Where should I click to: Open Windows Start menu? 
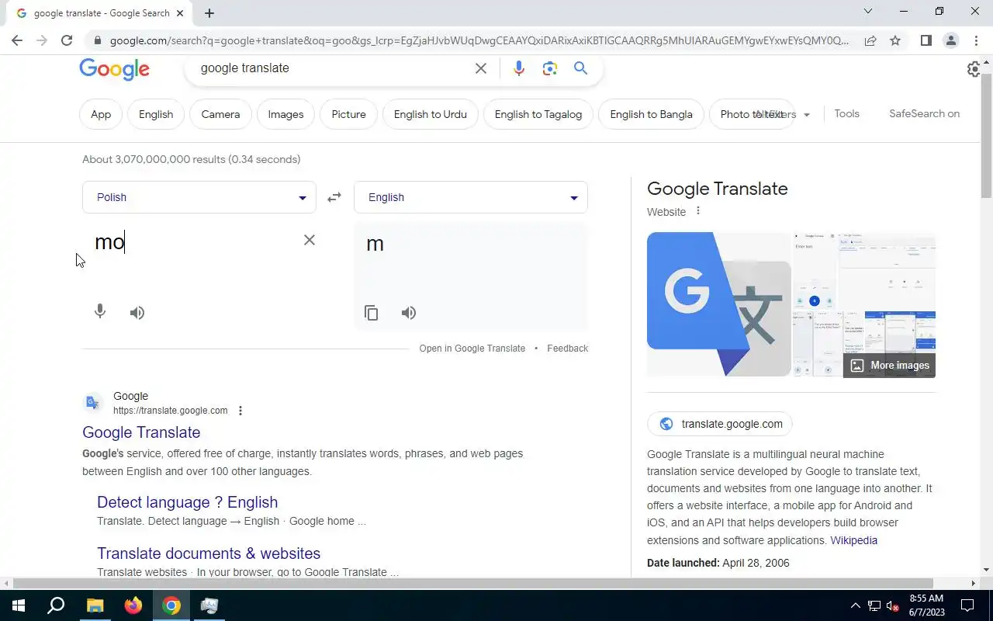18,605
